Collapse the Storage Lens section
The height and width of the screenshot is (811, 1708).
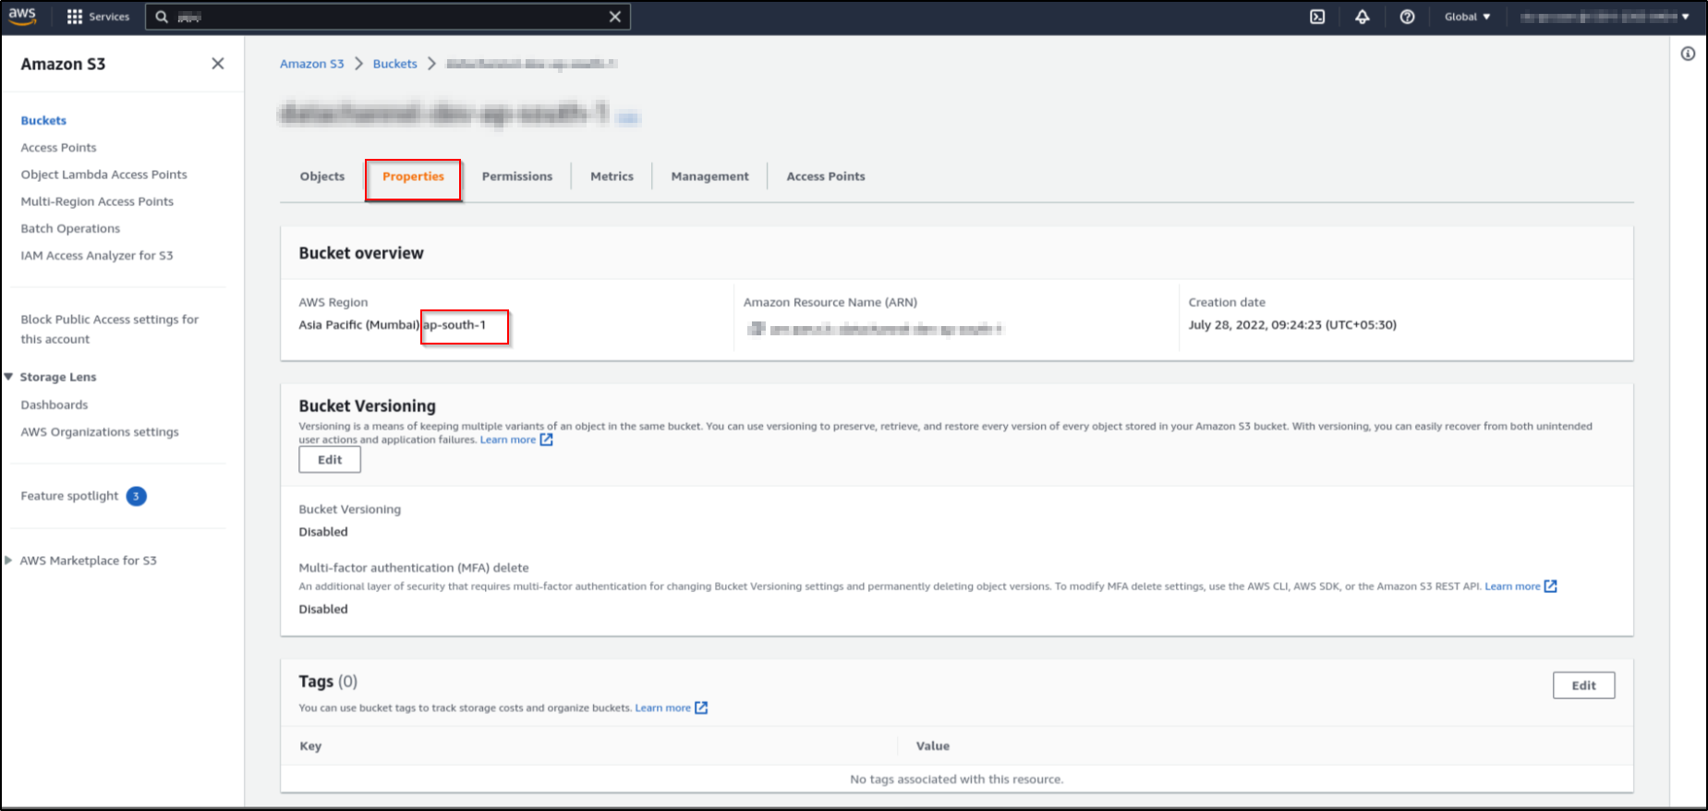[x=8, y=377]
